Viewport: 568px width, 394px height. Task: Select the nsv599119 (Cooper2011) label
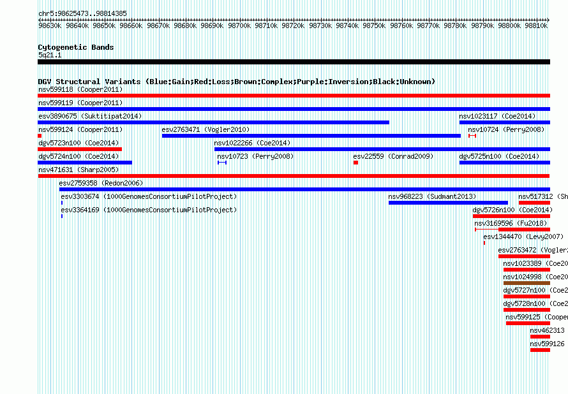tap(80, 103)
